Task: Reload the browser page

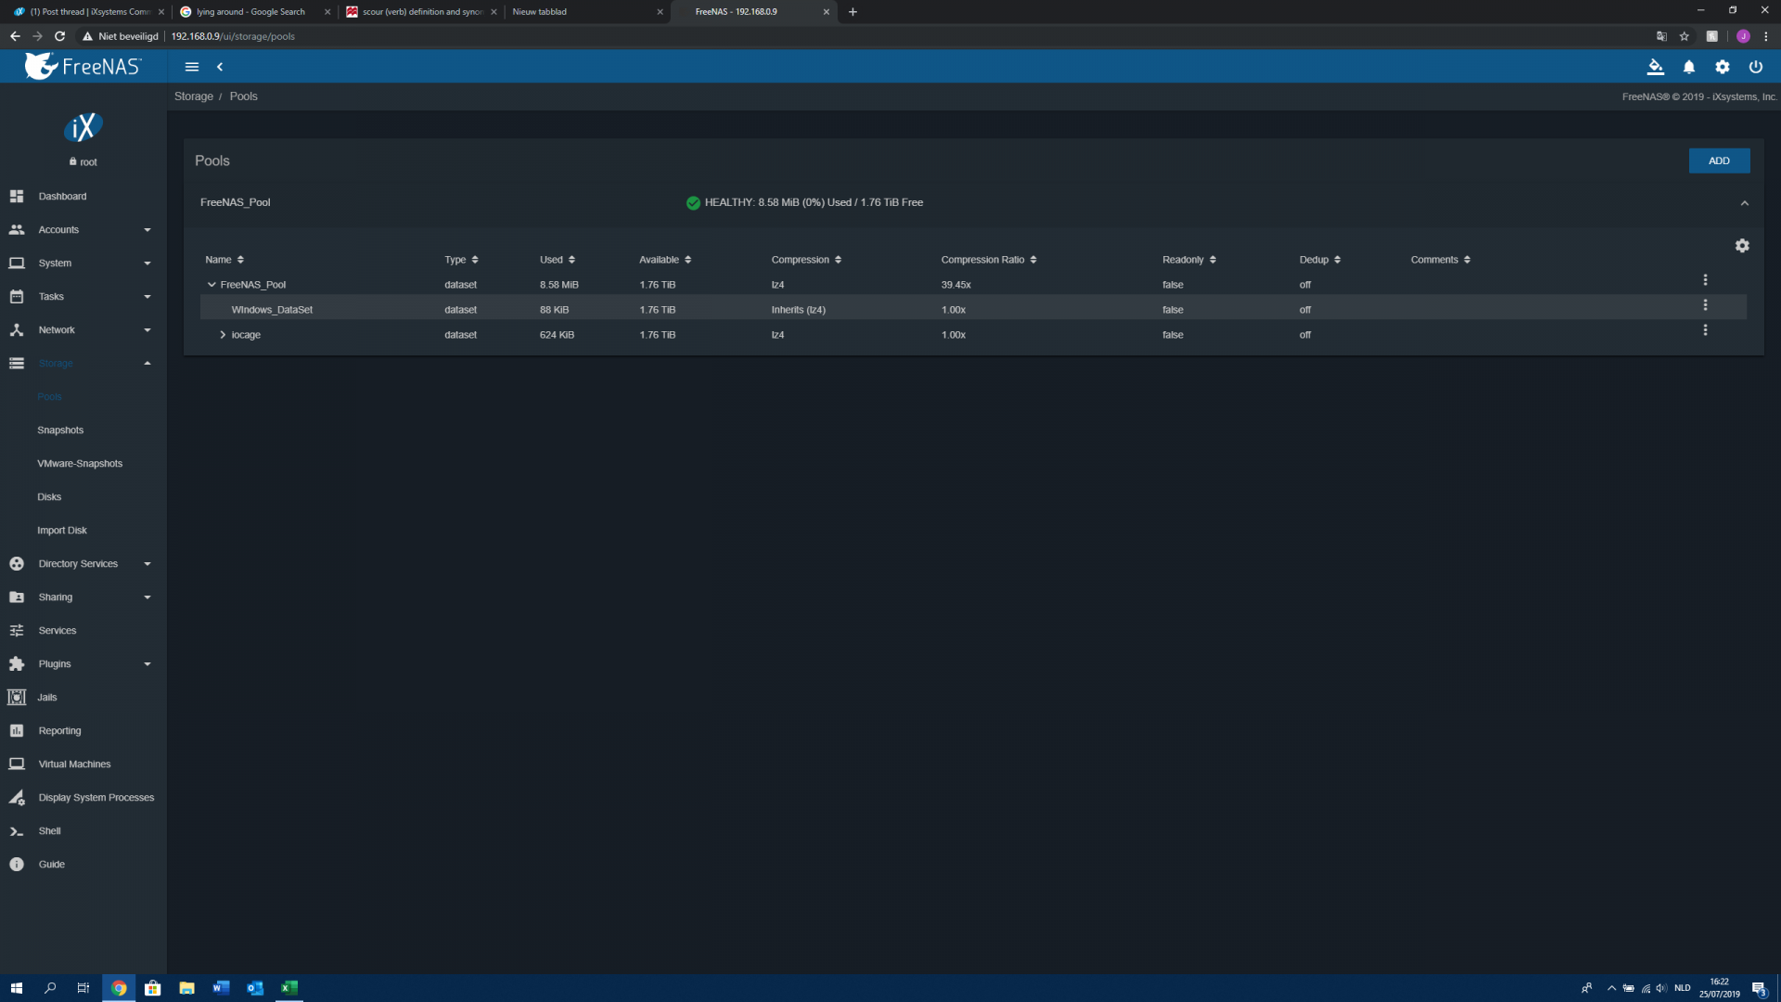Action: pyautogui.click(x=59, y=36)
